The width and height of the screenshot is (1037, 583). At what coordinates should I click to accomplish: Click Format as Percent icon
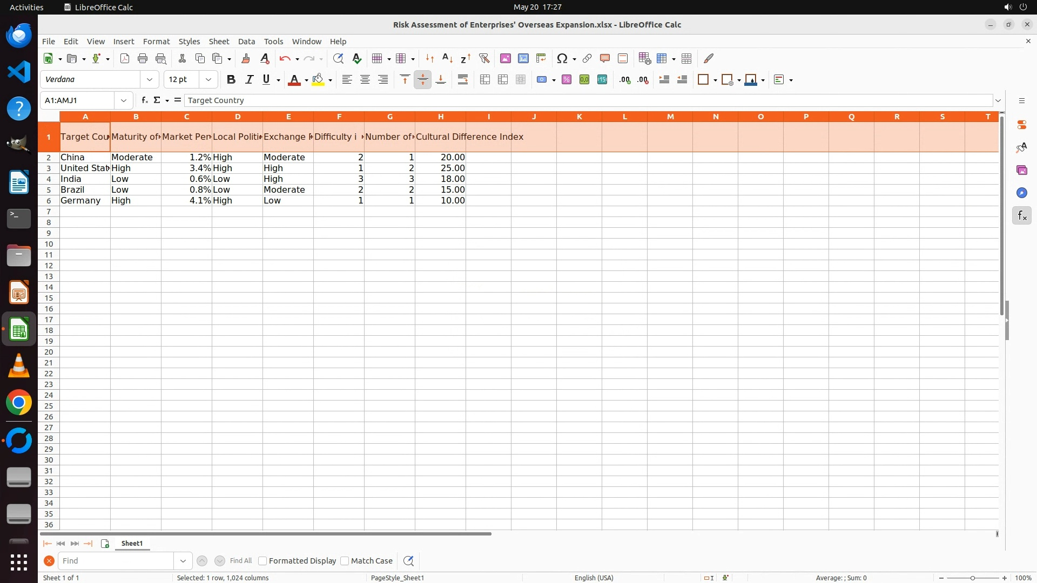coord(567,80)
